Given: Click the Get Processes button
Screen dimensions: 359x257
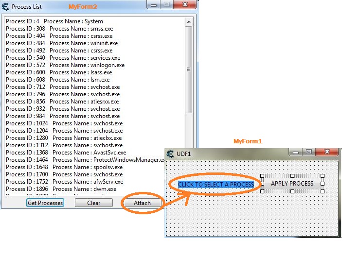Looking at the screenshot, I should pos(45,203).
